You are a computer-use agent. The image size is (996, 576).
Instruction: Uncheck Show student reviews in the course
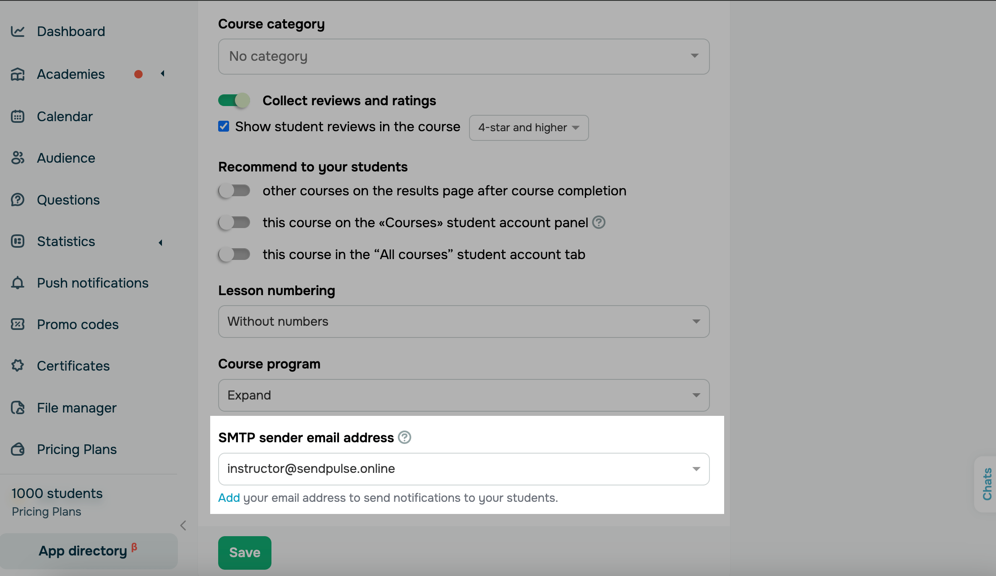tap(224, 127)
